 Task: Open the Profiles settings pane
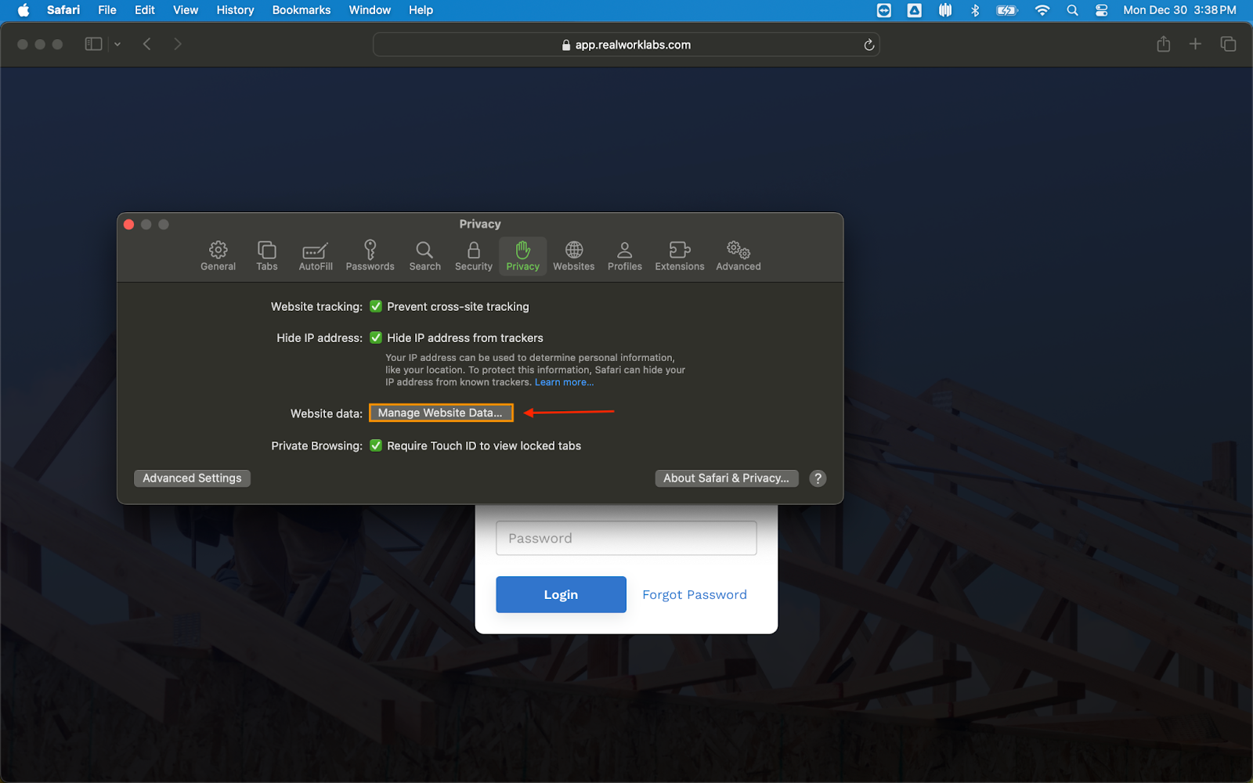tap(625, 256)
